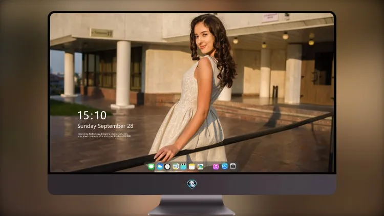Open the green Messages app in the dock
The height and width of the screenshot is (216, 384).
point(152,166)
